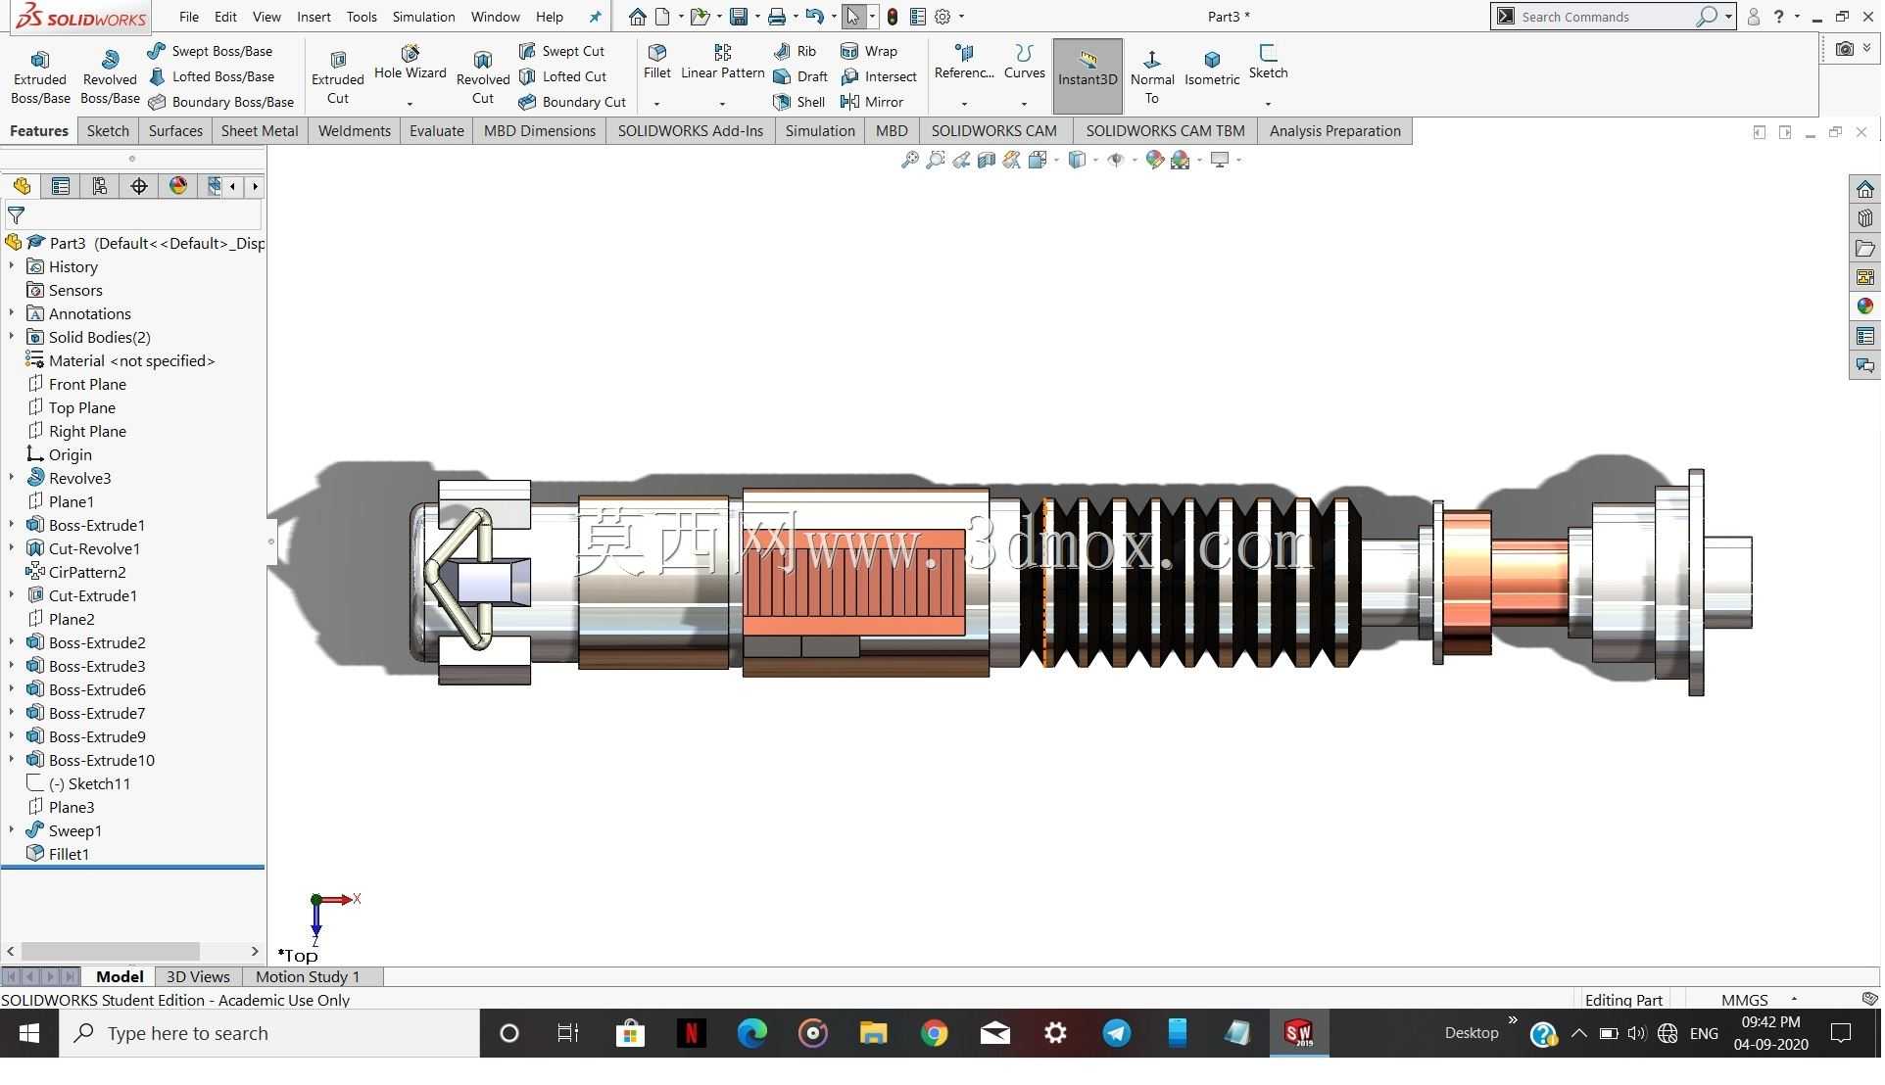Select the Swept Cut tool
This screenshot has width=1885, height=1085.
coord(562,51)
